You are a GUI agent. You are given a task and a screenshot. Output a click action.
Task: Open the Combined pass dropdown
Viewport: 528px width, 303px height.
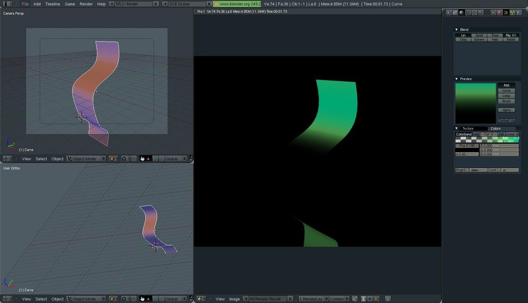tap(339, 299)
